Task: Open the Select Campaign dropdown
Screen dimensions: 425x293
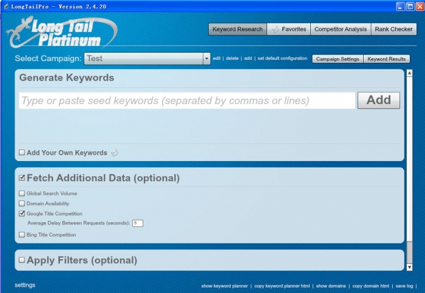Action: [147, 59]
